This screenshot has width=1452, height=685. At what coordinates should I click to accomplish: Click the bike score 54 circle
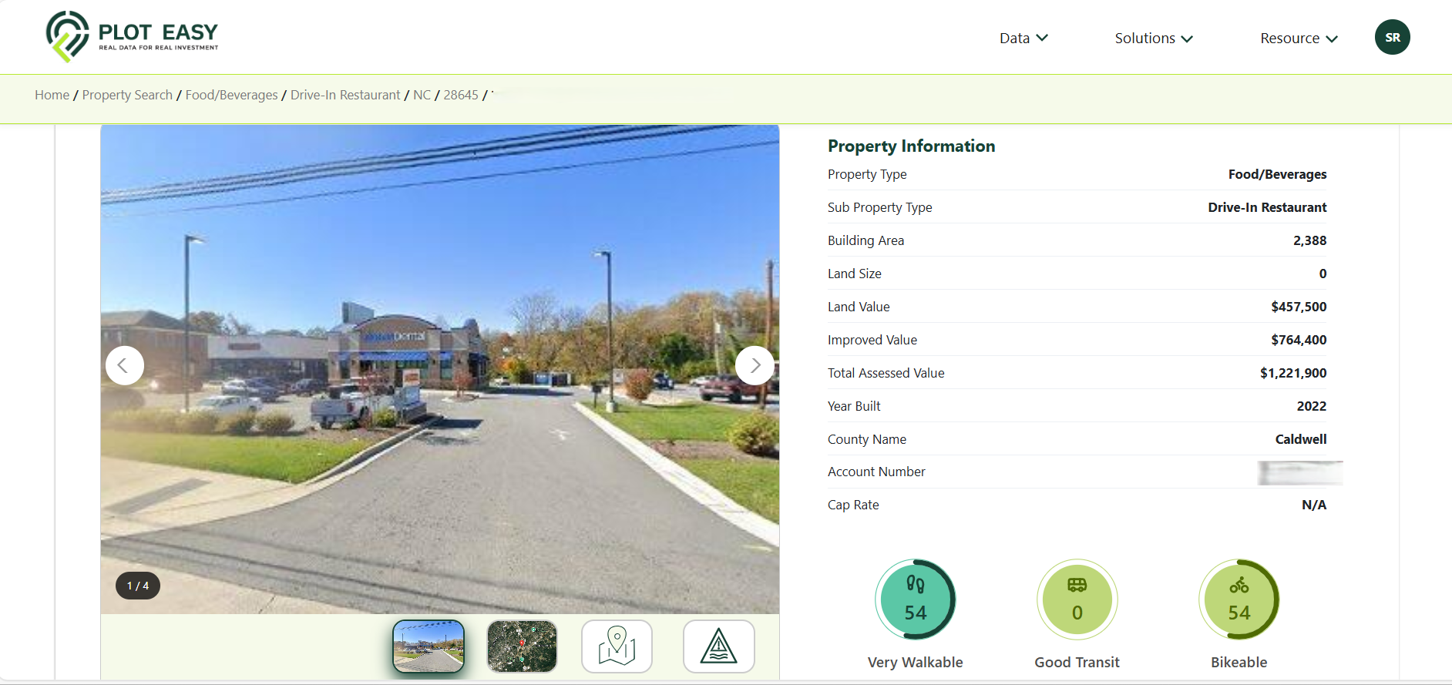pos(1239,599)
